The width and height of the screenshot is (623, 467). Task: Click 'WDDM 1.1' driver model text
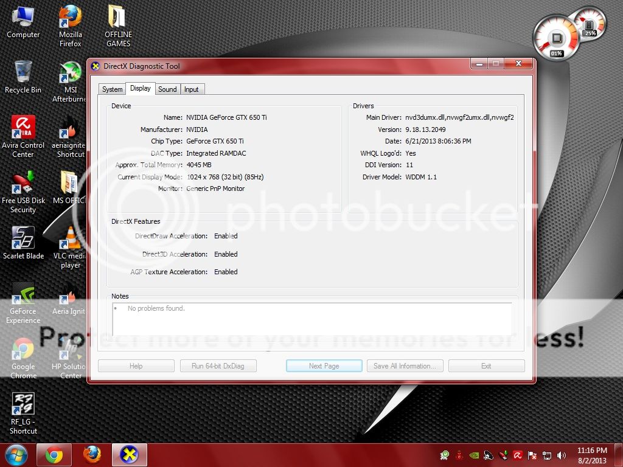coord(421,177)
